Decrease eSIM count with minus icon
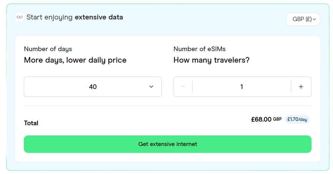The width and height of the screenshot is (333, 174). [x=183, y=87]
